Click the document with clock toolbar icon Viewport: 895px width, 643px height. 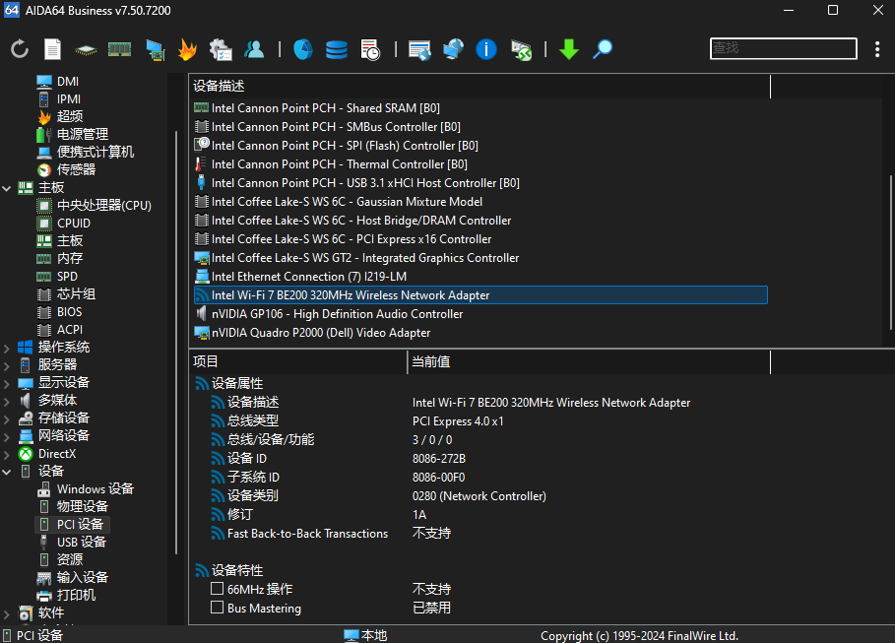pos(370,49)
